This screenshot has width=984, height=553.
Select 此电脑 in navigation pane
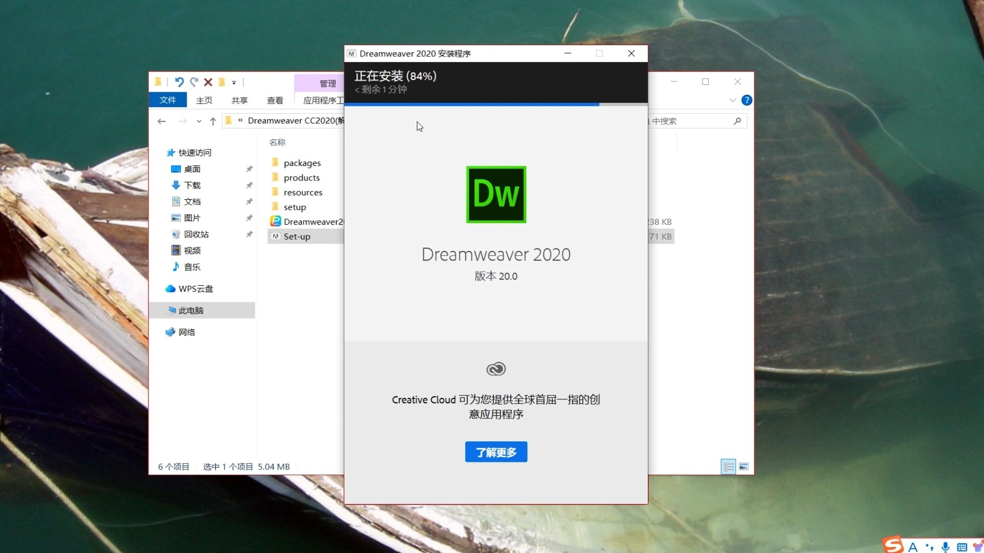point(191,310)
